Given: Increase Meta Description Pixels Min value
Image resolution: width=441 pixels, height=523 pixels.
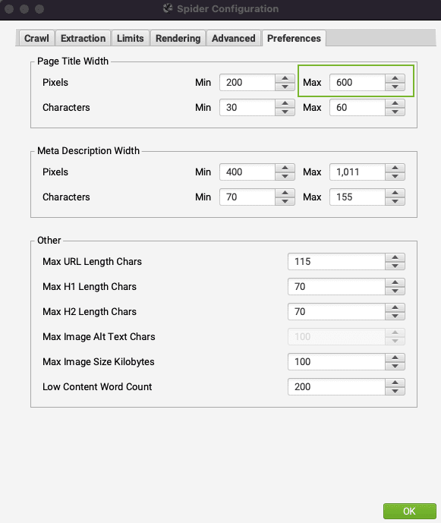Looking at the screenshot, I should click(x=285, y=168).
